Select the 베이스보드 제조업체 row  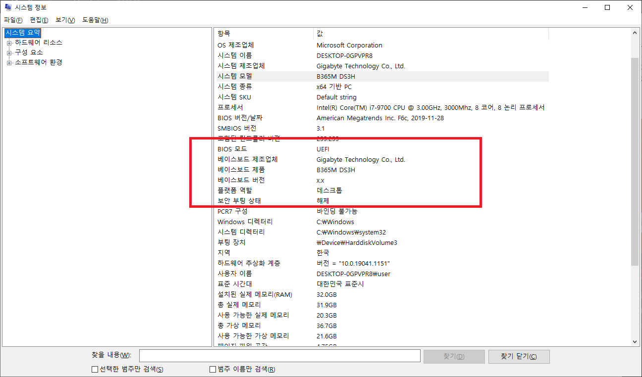pos(381,159)
